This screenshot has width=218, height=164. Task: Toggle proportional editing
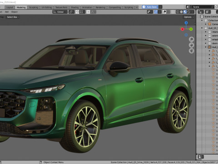click(x=88, y=12)
